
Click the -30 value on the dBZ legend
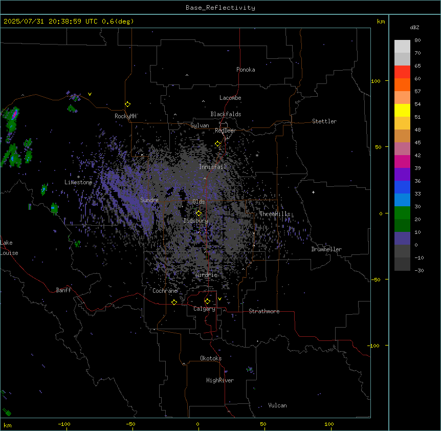click(x=419, y=271)
